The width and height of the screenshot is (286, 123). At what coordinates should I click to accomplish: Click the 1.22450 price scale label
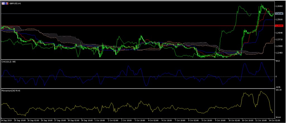[279, 53]
